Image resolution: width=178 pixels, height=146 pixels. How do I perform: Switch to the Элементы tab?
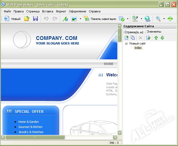pos(154,32)
